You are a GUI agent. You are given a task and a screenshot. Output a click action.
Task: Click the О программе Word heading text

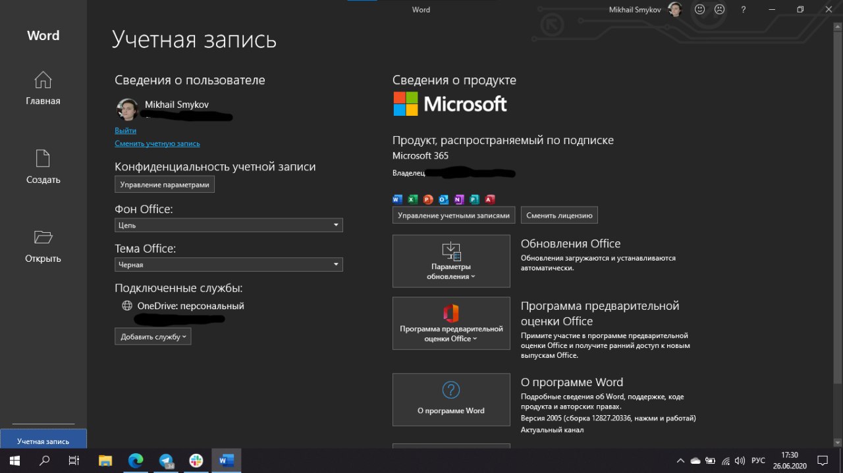tap(572, 382)
